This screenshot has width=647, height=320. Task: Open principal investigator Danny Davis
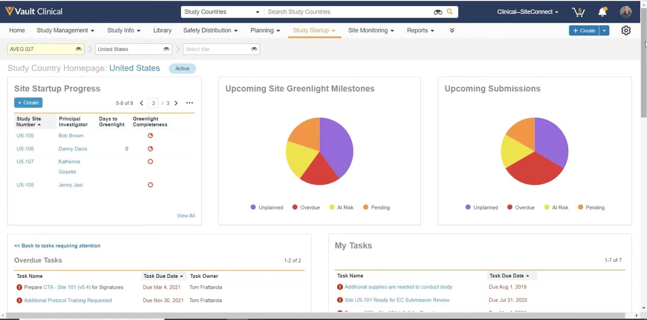coord(73,149)
